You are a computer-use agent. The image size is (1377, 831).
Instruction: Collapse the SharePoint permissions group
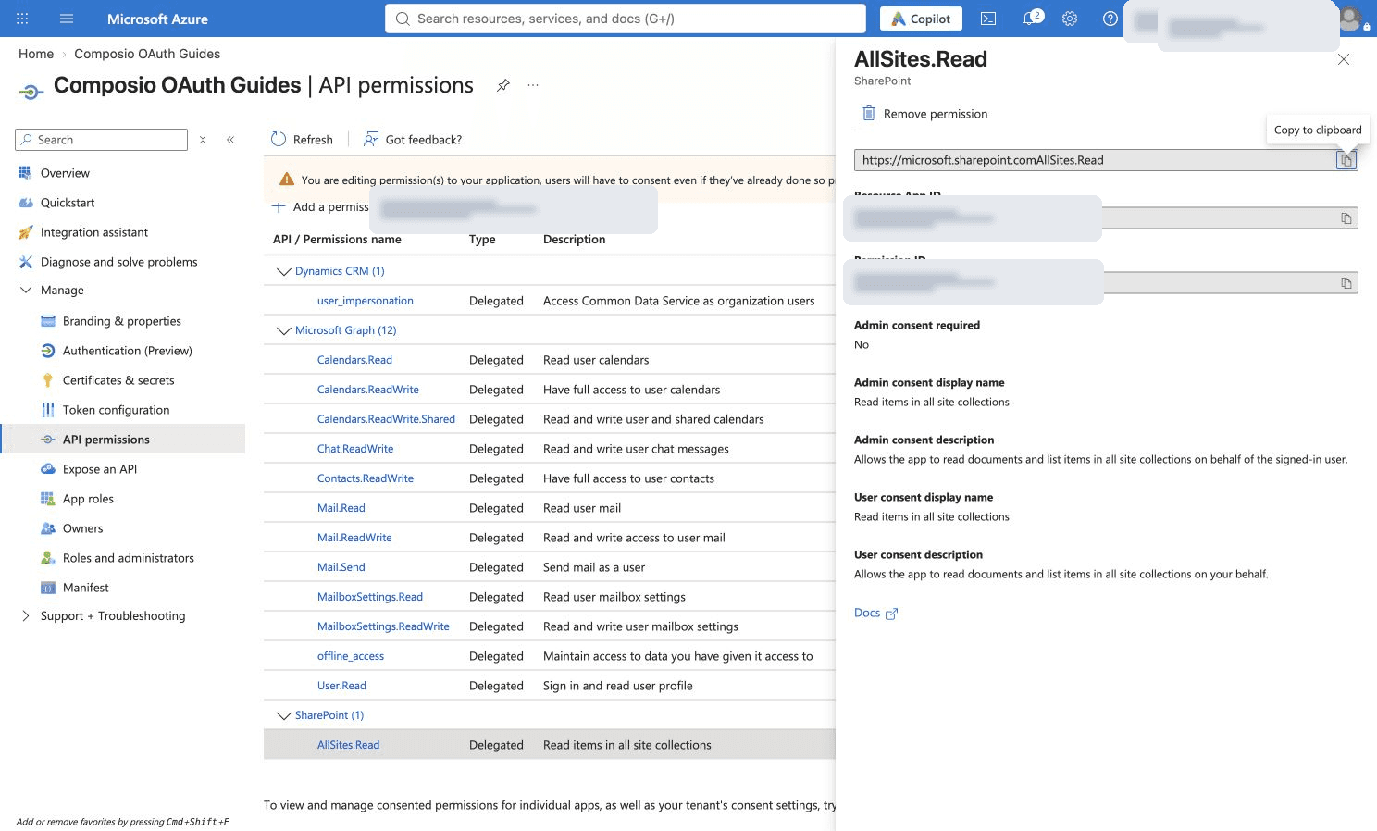coord(284,715)
